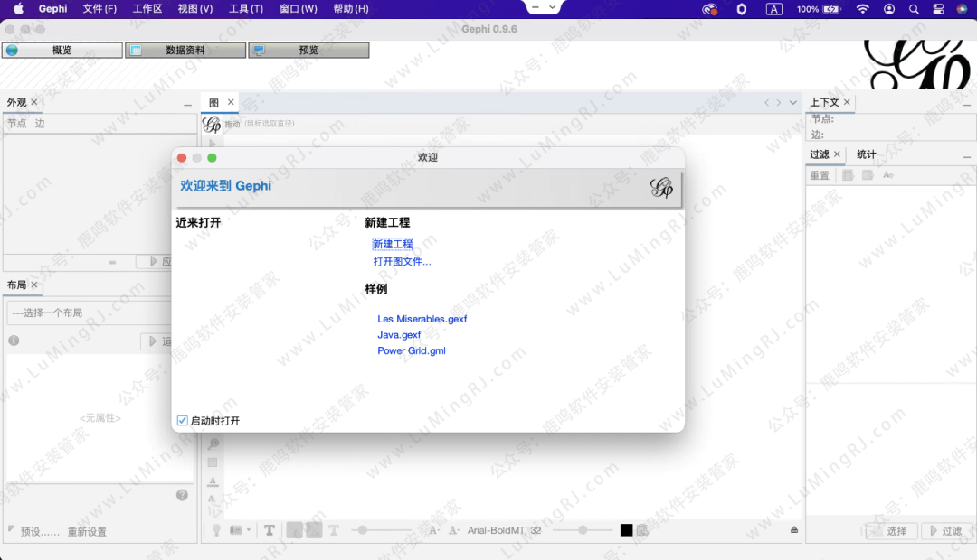Click the bottom-right expand arrow in graph toolbar
This screenshot has width=977, height=560.
click(794, 530)
